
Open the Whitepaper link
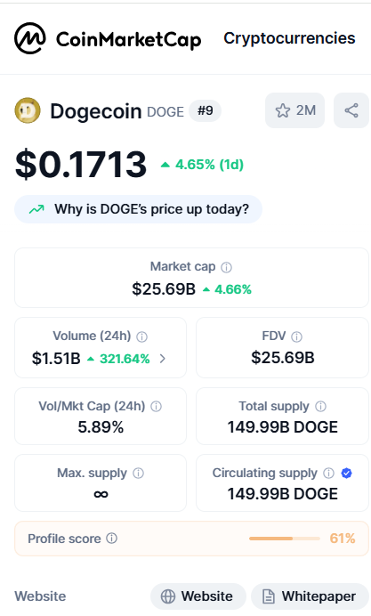(310, 596)
